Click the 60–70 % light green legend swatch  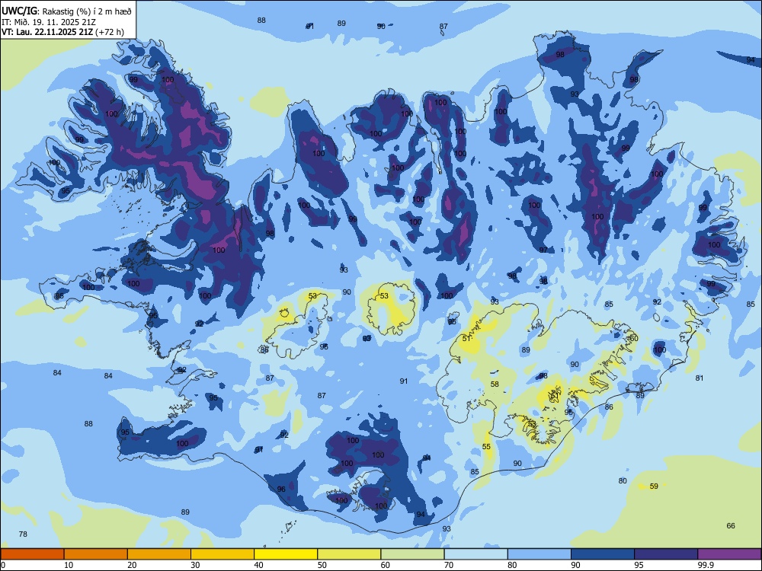412,554
